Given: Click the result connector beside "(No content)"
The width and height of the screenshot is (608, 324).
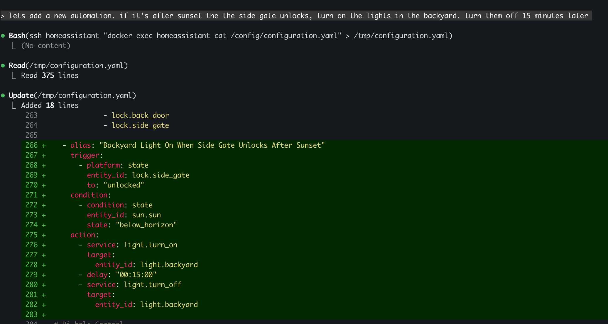Looking at the screenshot, I should (x=13, y=46).
